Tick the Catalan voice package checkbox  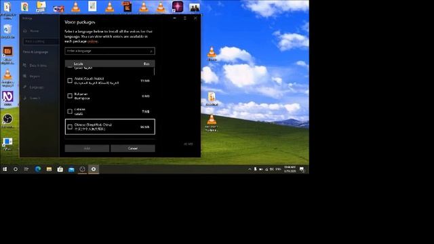(x=70, y=111)
